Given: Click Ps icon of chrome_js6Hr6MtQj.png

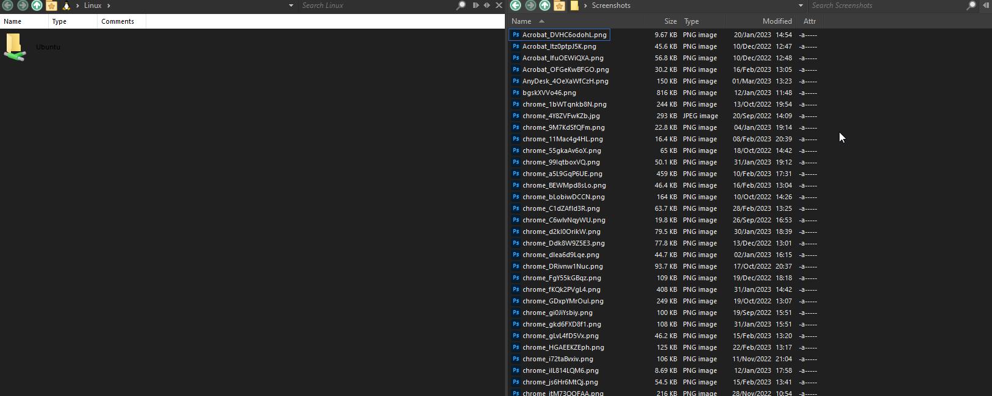Looking at the screenshot, I should [x=516, y=382].
